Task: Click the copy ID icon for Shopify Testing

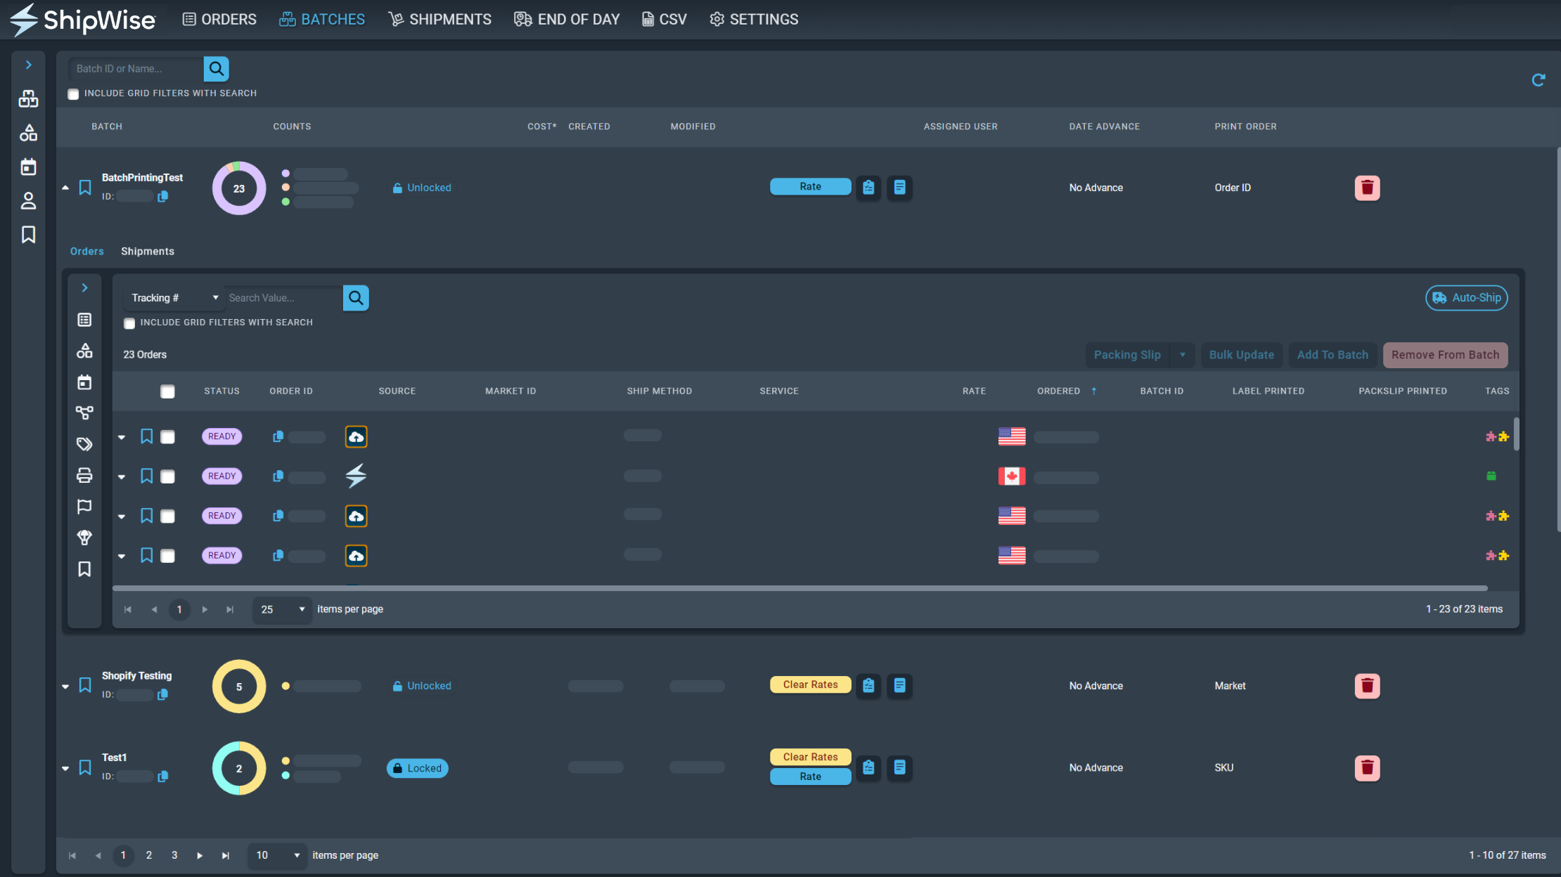Action: coord(163,694)
